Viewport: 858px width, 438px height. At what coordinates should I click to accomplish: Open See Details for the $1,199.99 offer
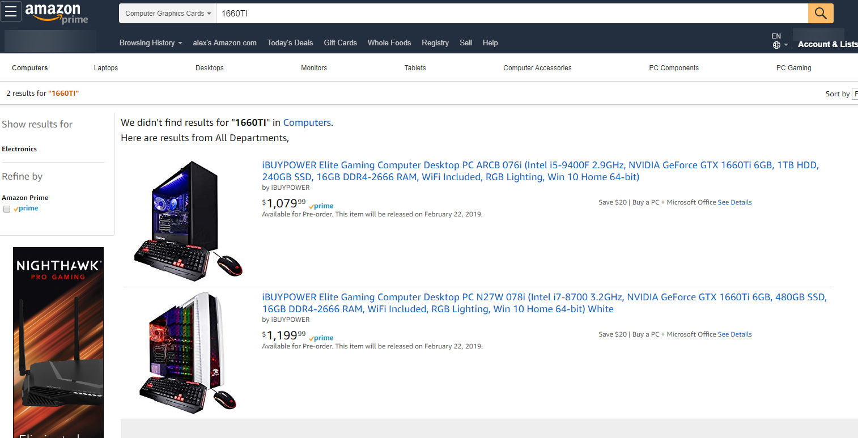click(x=734, y=334)
